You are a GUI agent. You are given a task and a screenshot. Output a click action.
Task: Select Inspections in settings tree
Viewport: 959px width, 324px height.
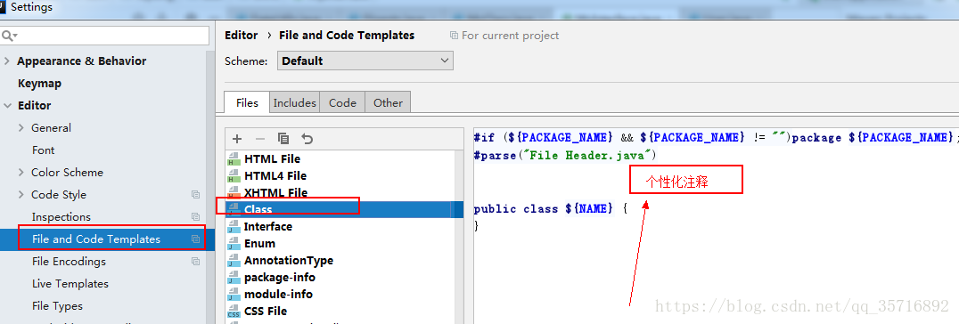(61, 217)
